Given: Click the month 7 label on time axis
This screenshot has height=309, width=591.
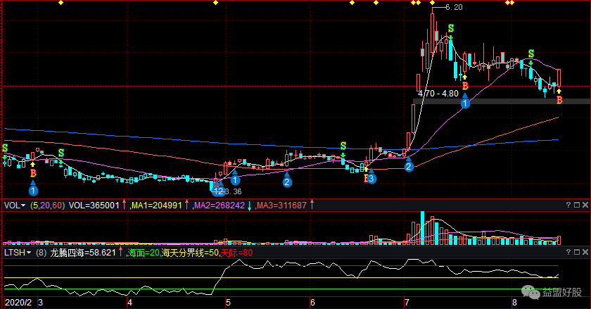Looking at the screenshot, I should click(407, 301).
